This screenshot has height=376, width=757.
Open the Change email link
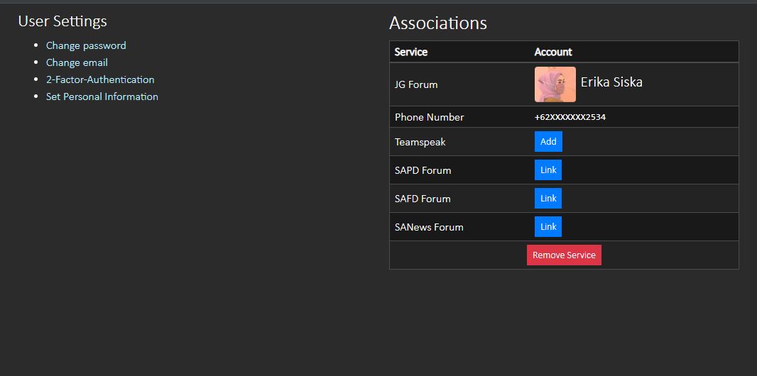coord(77,62)
